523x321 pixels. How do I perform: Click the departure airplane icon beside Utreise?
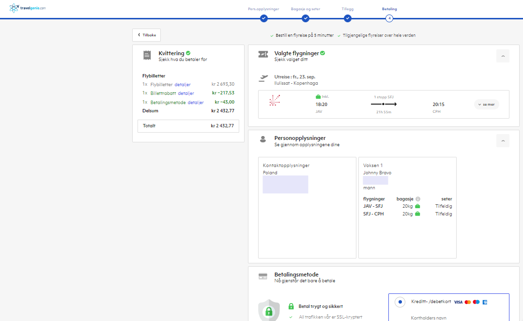pos(263,78)
